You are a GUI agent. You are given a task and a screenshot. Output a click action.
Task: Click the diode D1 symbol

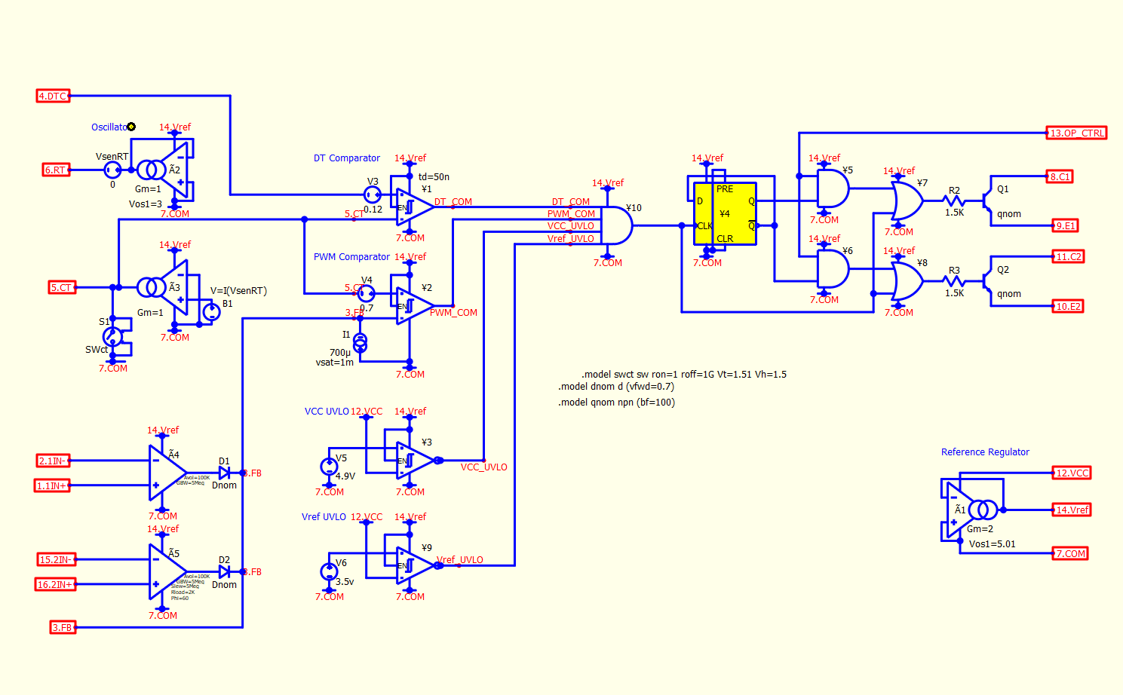pyautogui.click(x=224, y=473)
